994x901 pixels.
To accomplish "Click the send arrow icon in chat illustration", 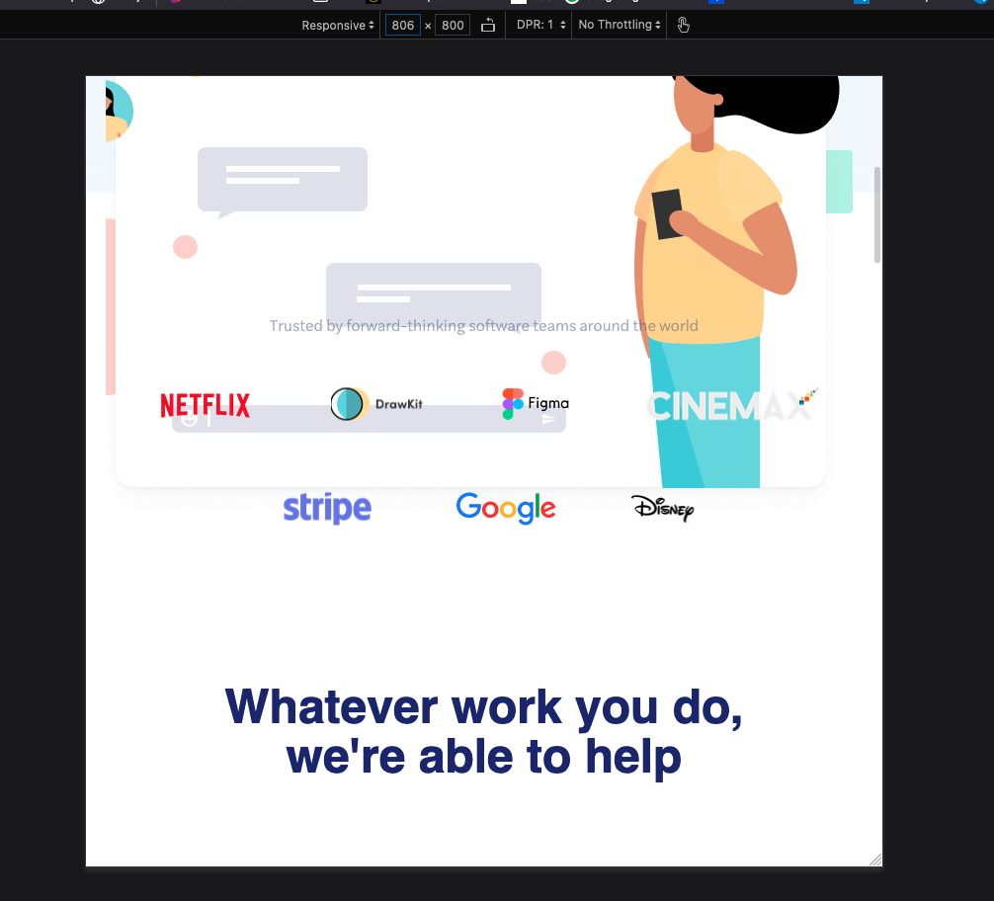I will pyautogui.click(x=549, y=419).
